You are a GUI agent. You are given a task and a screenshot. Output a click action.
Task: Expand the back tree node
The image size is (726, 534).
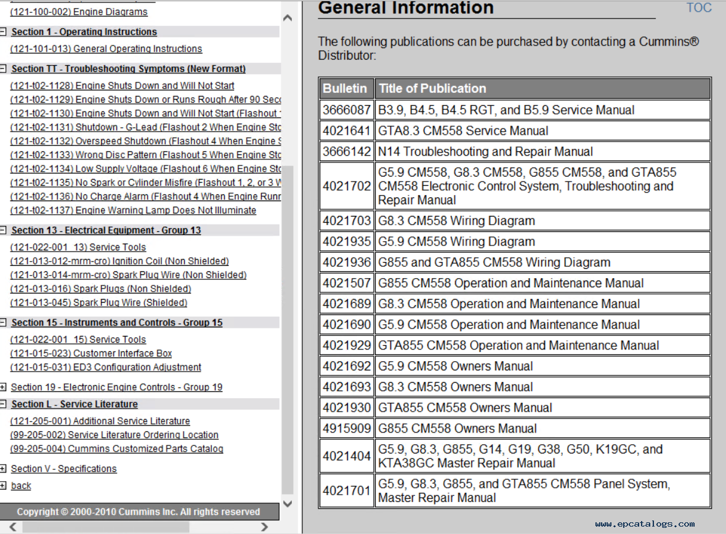(3, 485)
